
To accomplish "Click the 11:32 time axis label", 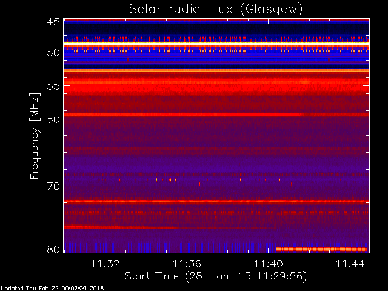I will (x=105, y=264).
